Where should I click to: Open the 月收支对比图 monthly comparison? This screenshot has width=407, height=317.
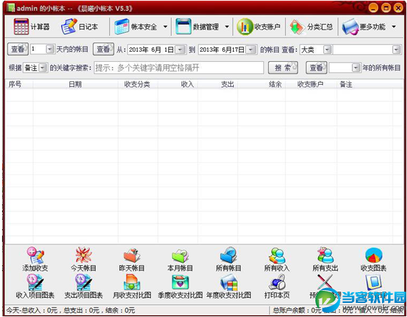pos(132,286)
